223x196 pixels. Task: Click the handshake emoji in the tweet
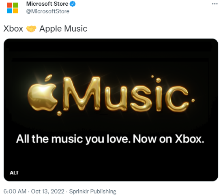click(31, 29)
